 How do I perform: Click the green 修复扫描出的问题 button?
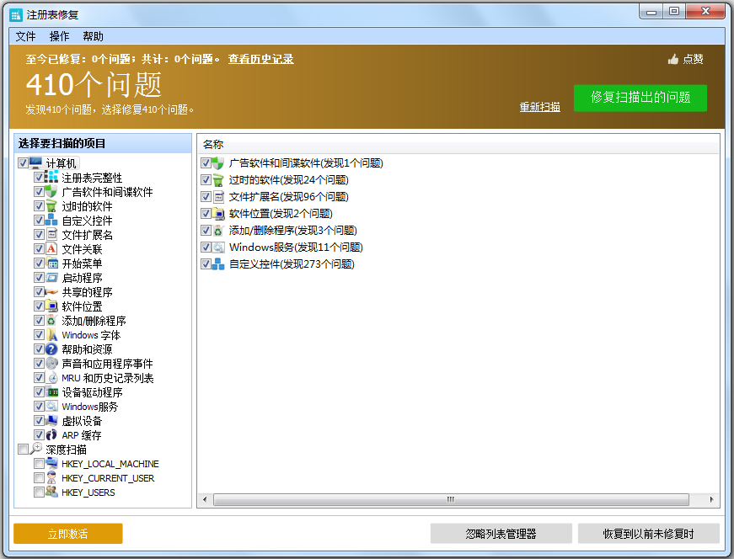pyautogui.click(x=640, y=98)
